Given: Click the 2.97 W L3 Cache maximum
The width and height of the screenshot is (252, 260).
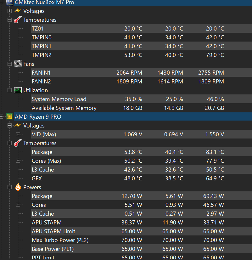Looking at the screenshot, I should [x=215, y=214].
